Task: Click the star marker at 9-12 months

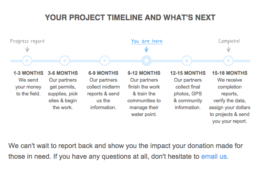Action: tap(147, 61)
